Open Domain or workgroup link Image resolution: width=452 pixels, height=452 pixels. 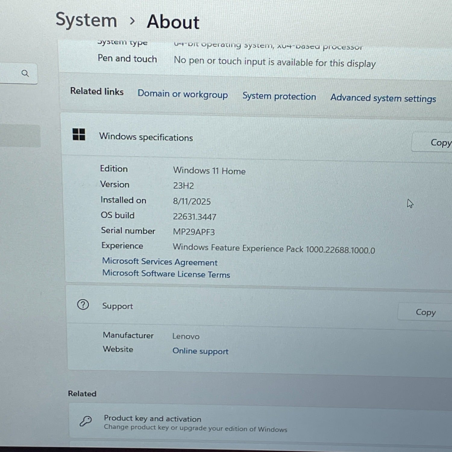(183, 94)
